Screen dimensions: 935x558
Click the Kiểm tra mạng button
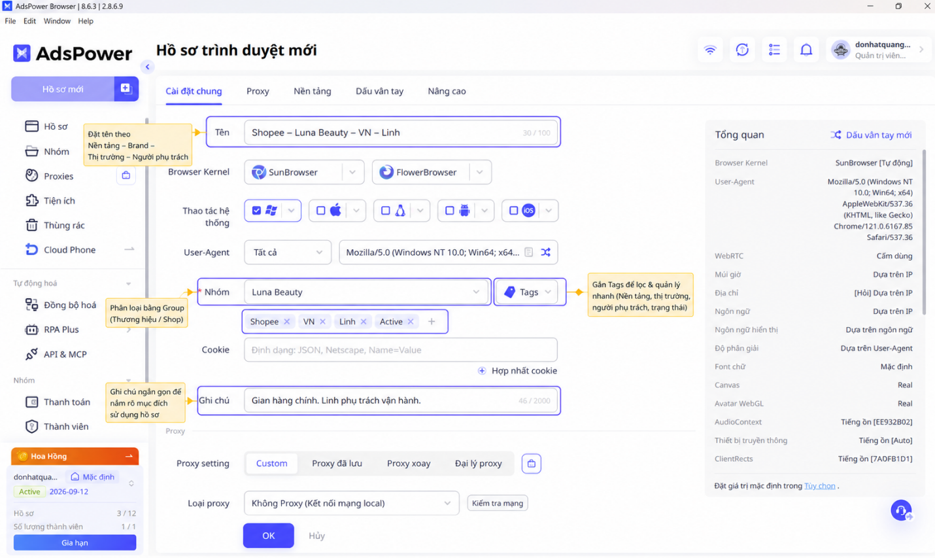(x=498, y=503)
